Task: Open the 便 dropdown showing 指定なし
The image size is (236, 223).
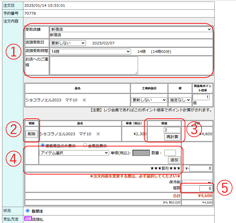Action: [180, 100]
